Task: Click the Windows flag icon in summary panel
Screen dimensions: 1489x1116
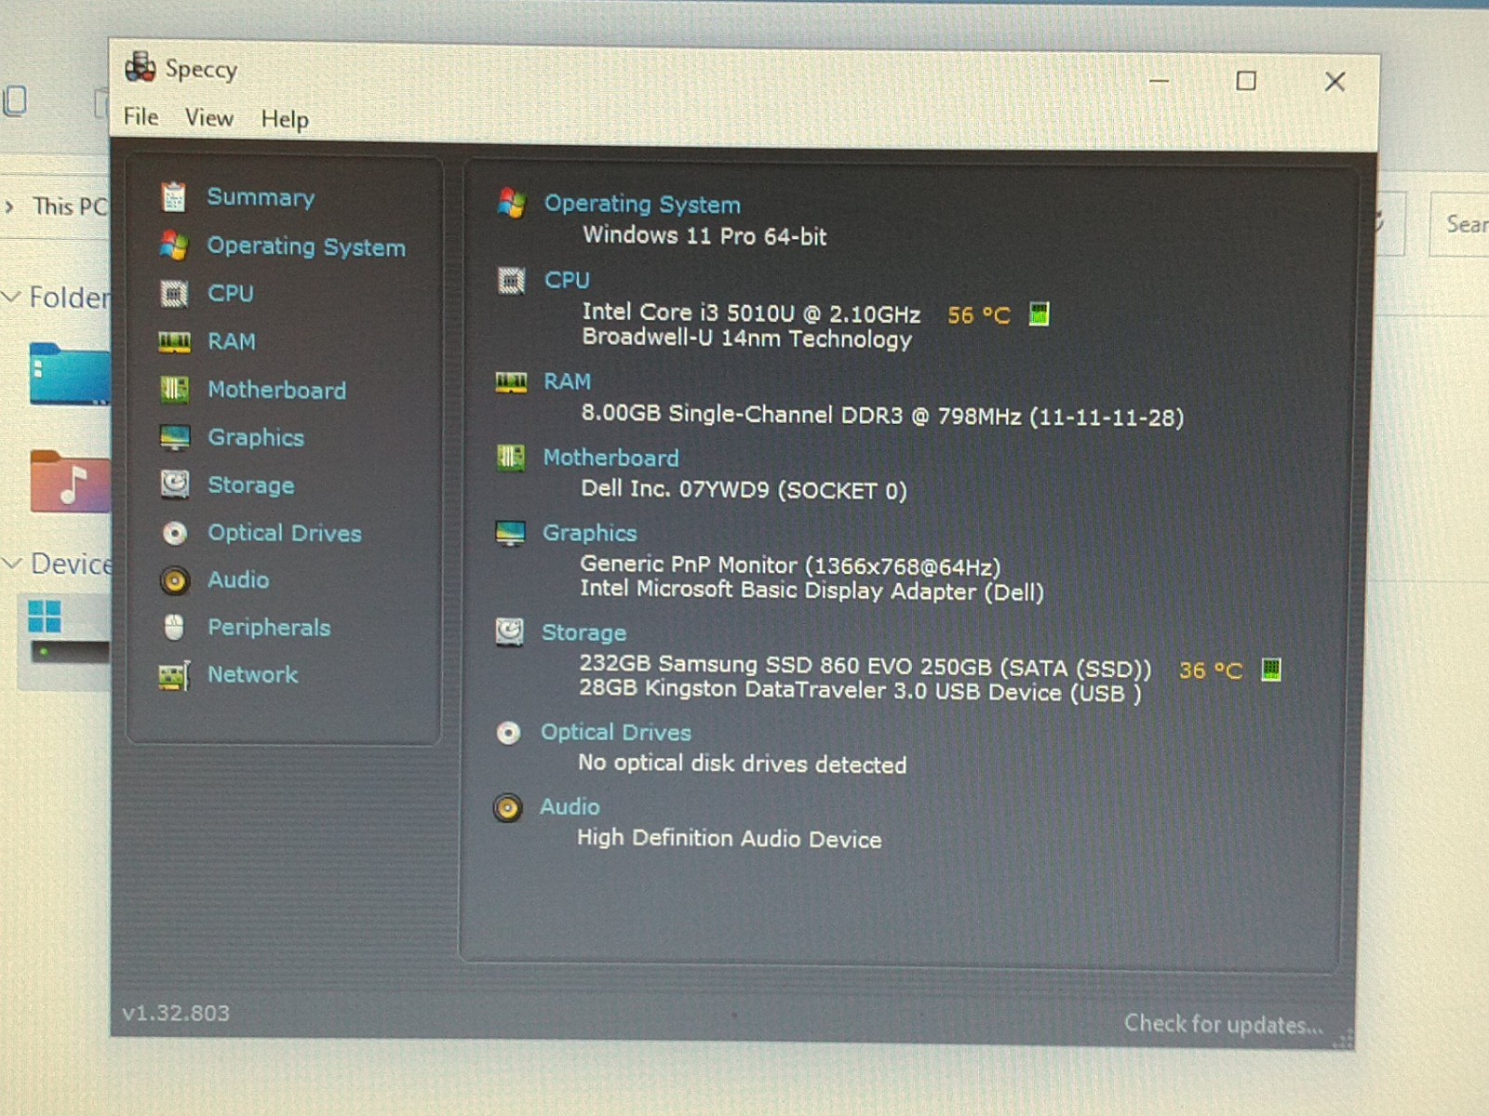Action: click(512, 202)
